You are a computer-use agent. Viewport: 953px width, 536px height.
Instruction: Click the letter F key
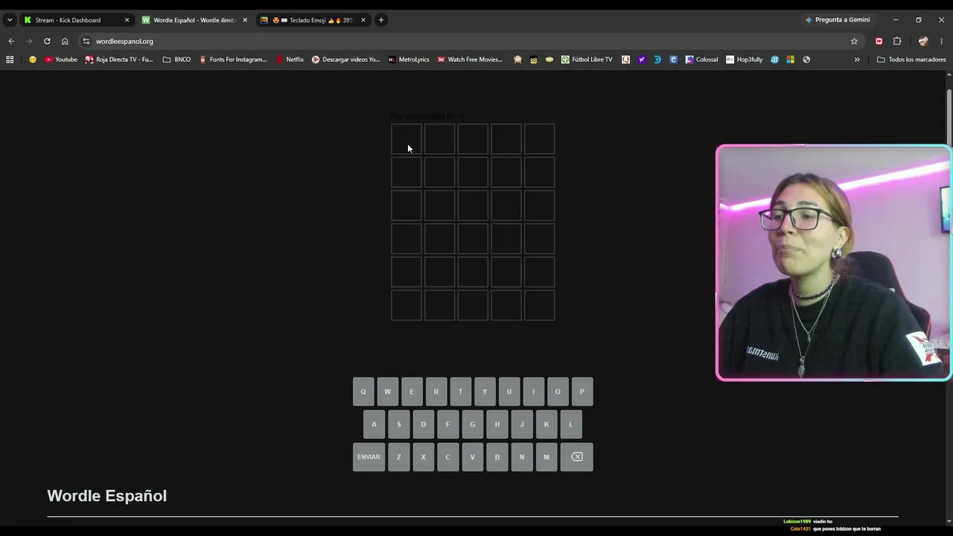447,424
